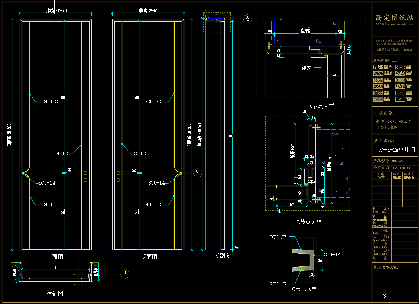
Task: Select the circled A section marker
Action: [x=247, y=17]
